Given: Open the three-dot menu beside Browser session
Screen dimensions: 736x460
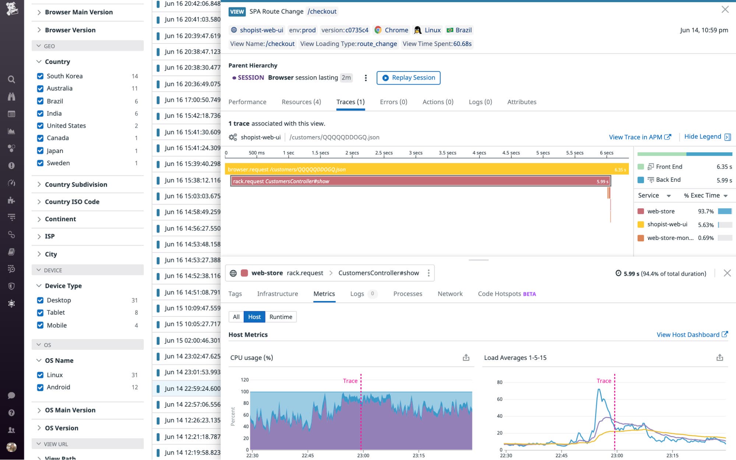Looking at the screenshot, I should (366, 78).
